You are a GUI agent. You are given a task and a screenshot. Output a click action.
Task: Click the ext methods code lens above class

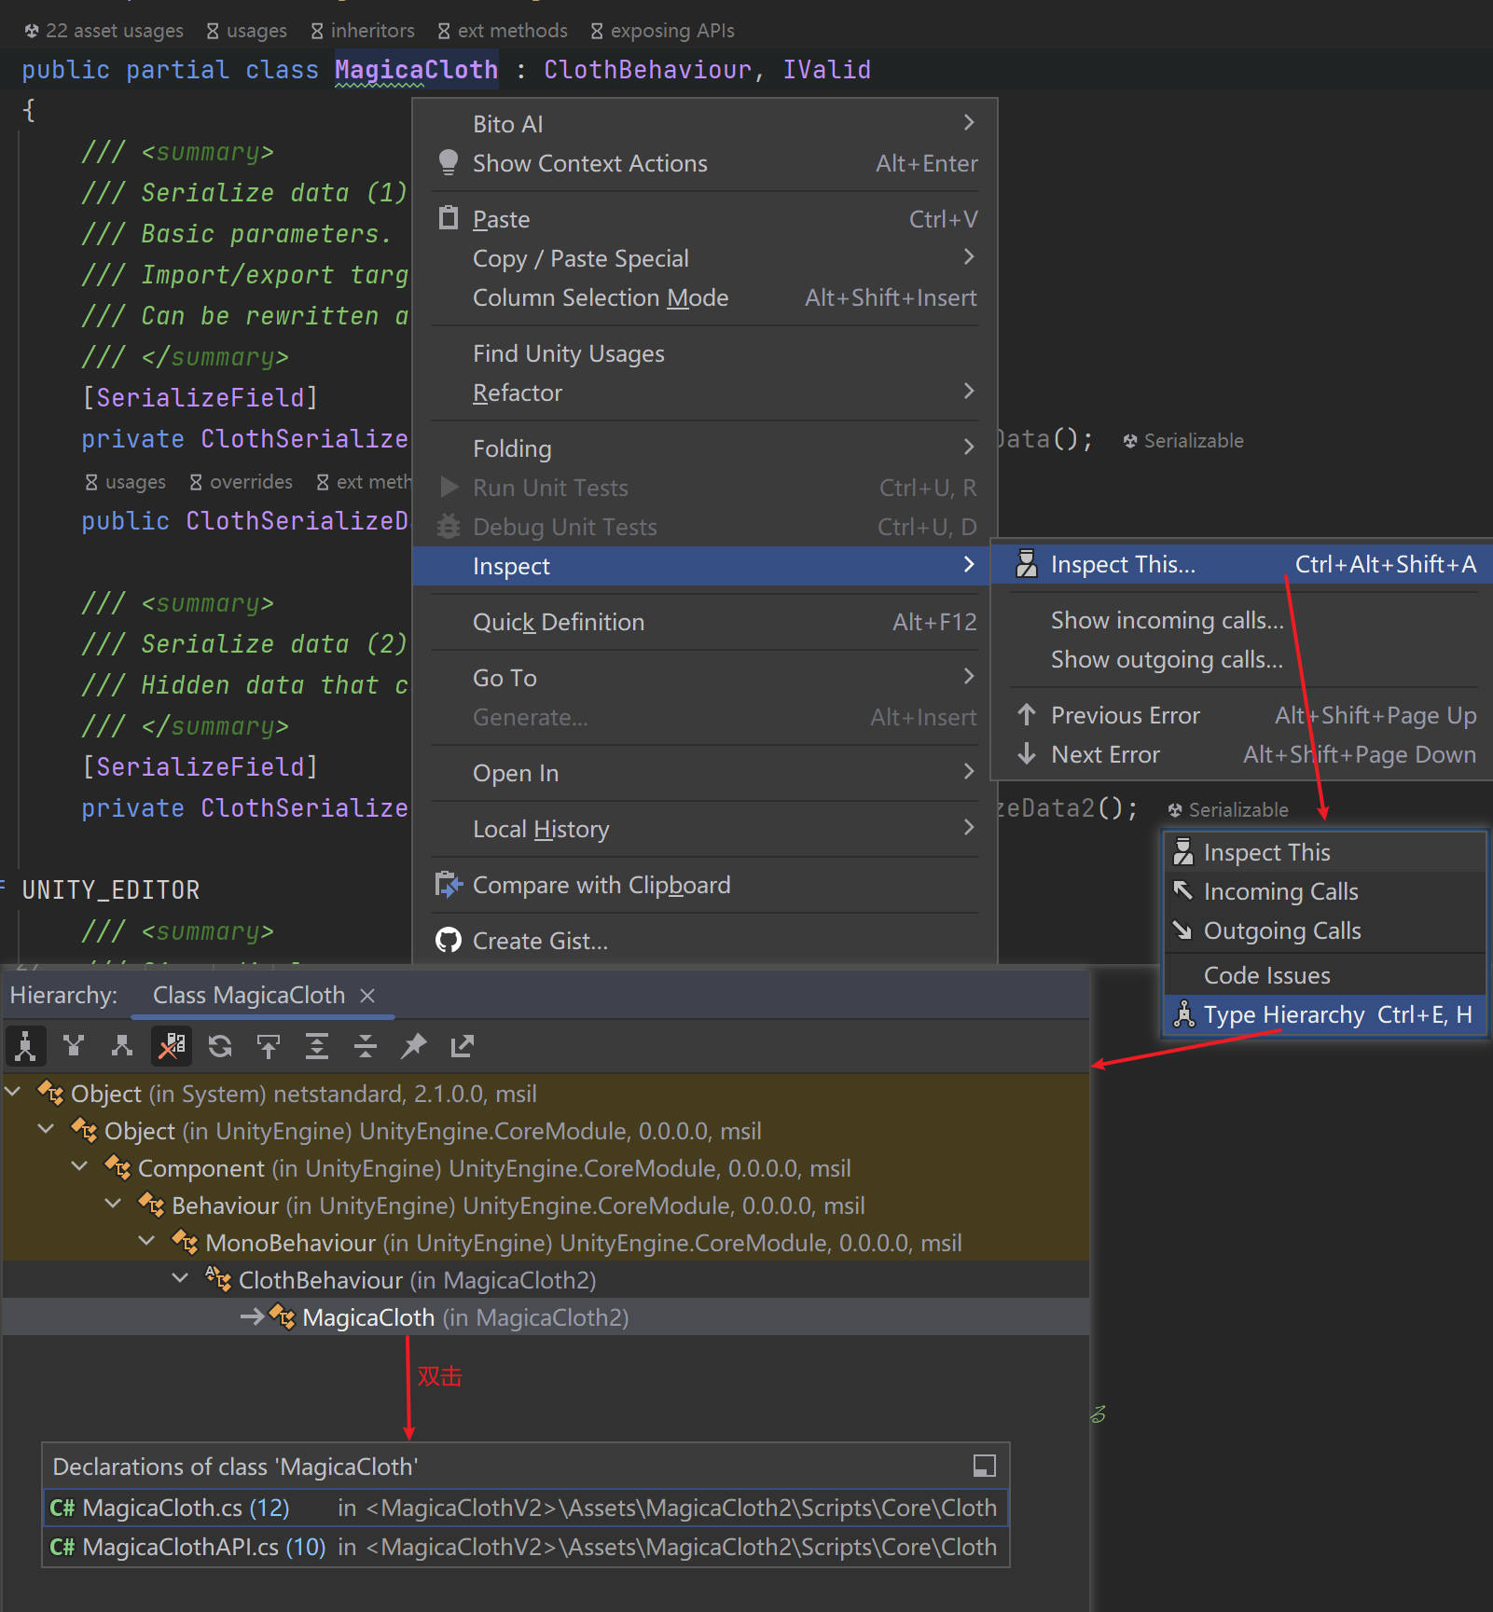pyautogui.click(x=502, y=30)
